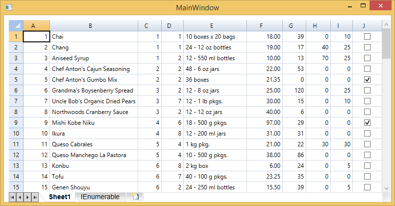Image resolution: width=395 pixels, height=206 pixels.
Task: Select column A header
Action: (37, 25)
